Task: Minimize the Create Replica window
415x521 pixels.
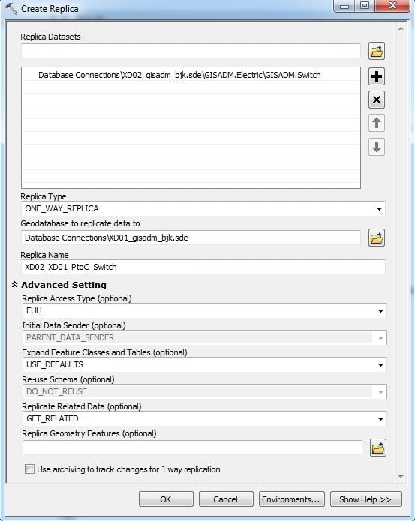Action: [x=344, y=6]
